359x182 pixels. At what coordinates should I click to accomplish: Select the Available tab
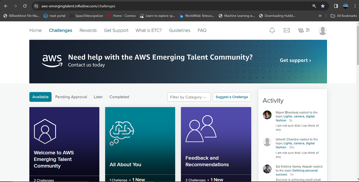point(40,97)
